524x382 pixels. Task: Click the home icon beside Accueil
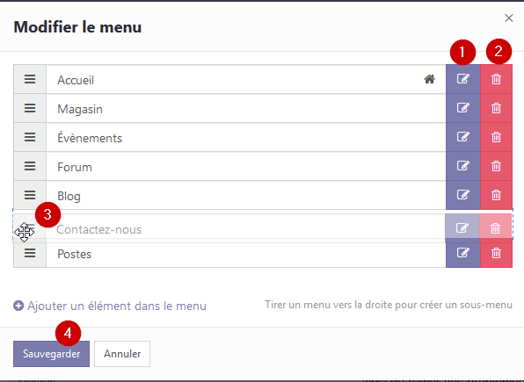[429, 79]
